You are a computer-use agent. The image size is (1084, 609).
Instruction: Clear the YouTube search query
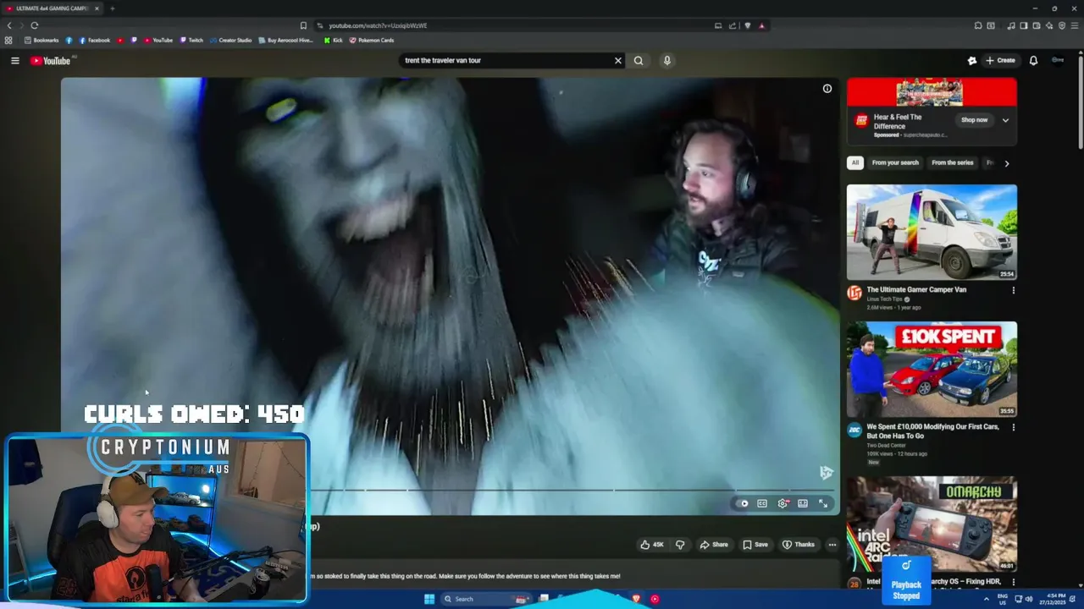coord(617,61)
